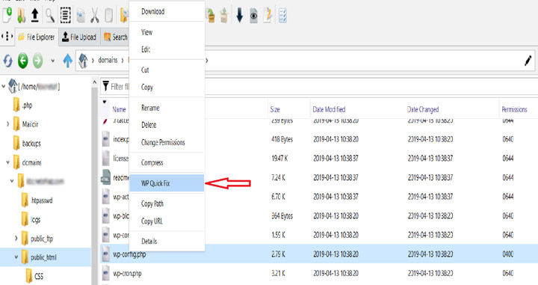Click the wp-cron.php file name

point(127,273)
